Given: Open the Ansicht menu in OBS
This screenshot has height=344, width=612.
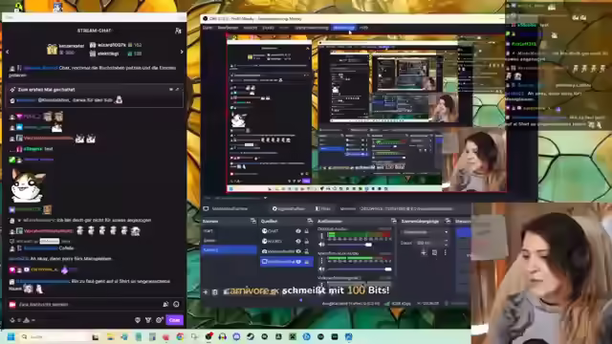Looking at the screenshot, I should coord(251,28).
